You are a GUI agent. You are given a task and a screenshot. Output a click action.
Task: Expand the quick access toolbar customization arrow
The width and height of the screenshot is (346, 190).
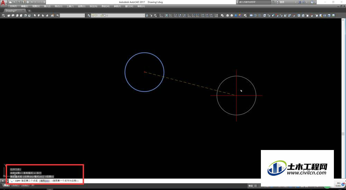point(44,2)
